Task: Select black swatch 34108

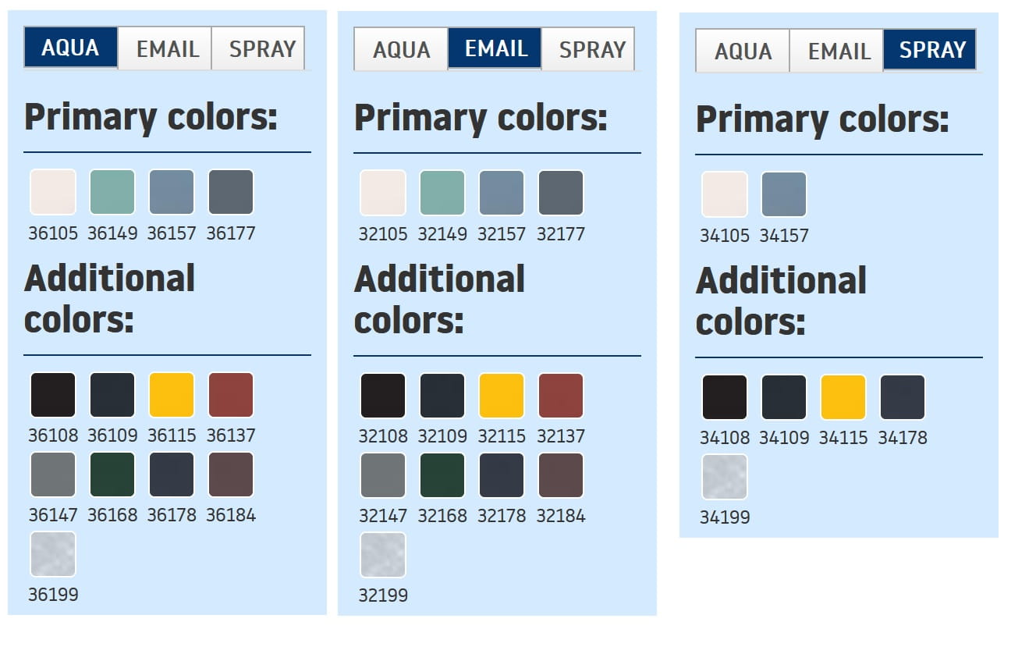Action: (725, 397)
